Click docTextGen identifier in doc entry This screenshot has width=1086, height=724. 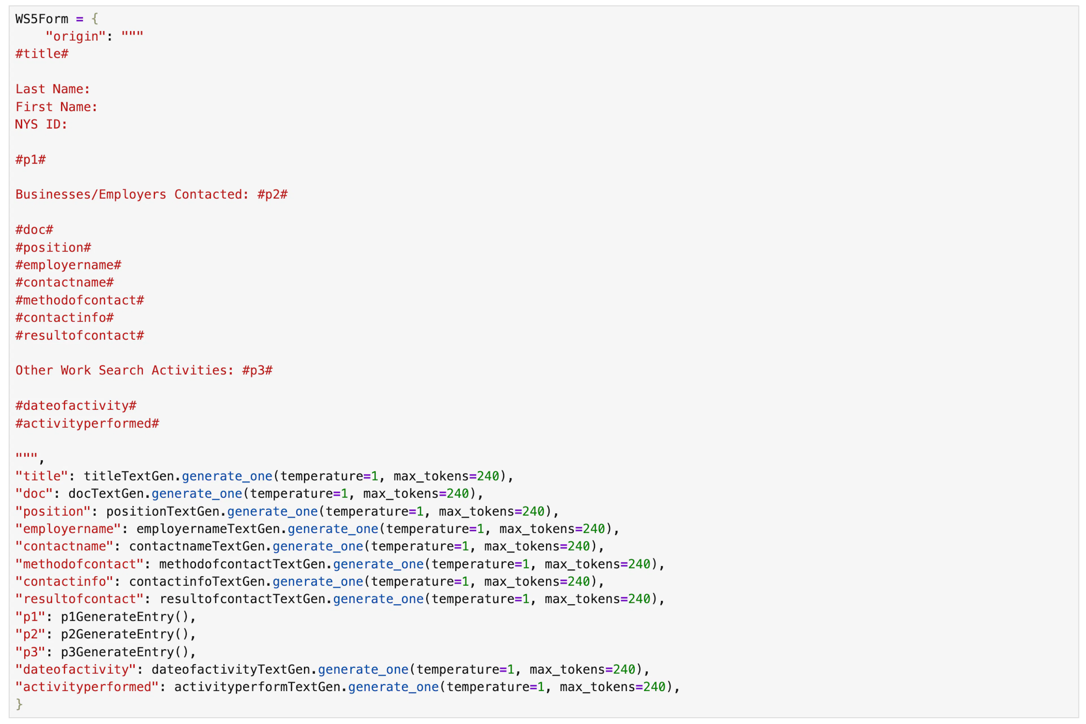[106, 494]
